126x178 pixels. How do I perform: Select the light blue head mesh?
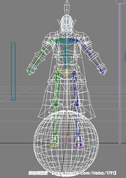(67, 24)
